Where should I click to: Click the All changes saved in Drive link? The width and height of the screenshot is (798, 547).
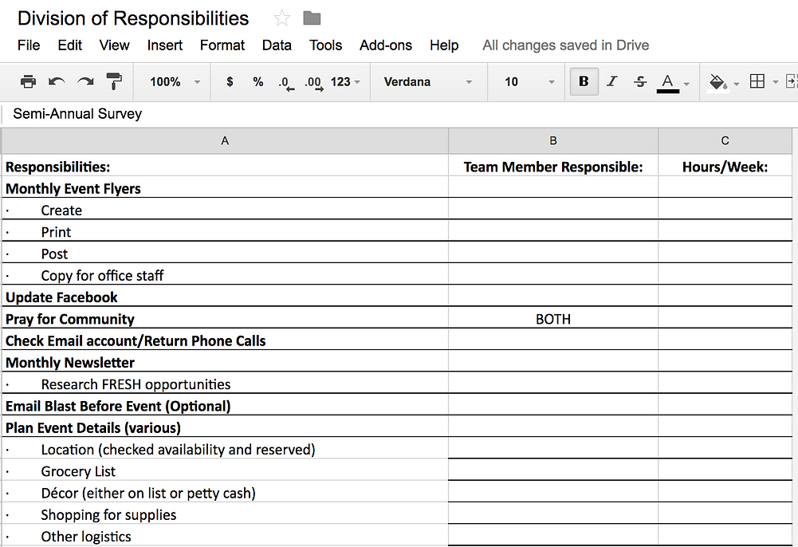(565, 45)
